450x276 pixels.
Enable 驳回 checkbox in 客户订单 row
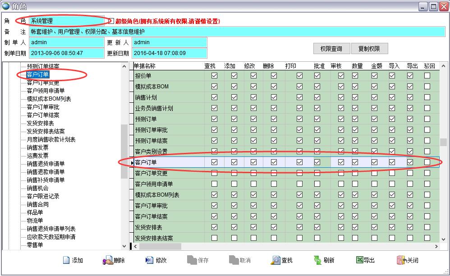click(x=427, y=162)
